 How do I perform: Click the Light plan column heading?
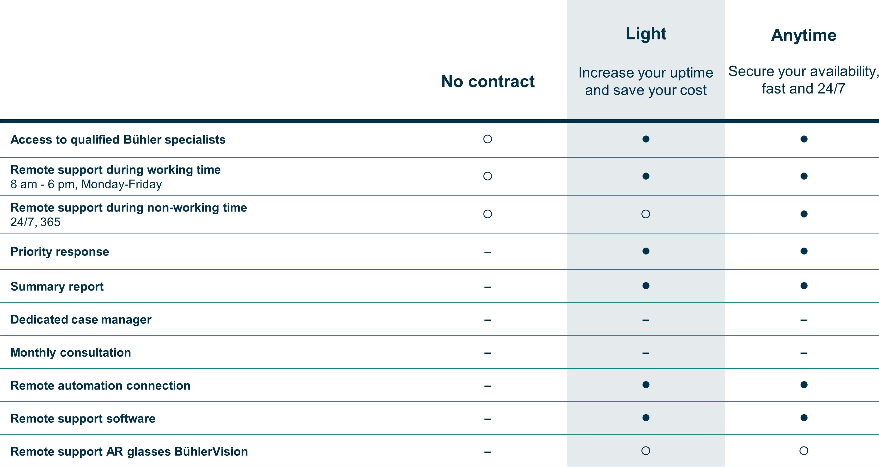pyautogui.click(x=646, y=34)
